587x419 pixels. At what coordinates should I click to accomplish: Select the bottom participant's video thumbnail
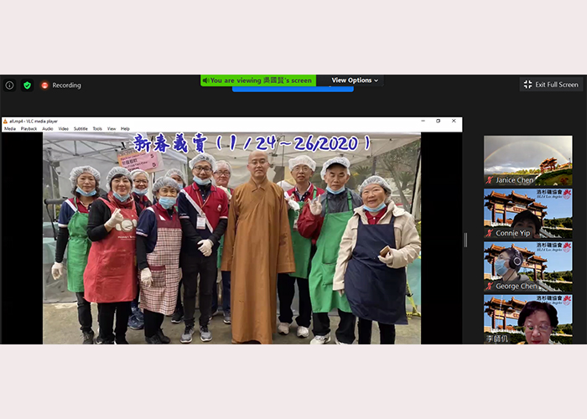coord(527,319)
